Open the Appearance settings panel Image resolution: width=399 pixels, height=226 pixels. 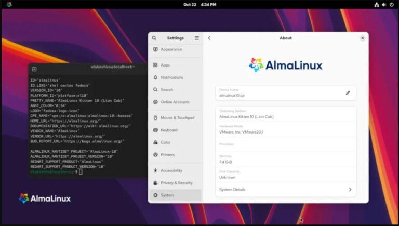(176, 49)
